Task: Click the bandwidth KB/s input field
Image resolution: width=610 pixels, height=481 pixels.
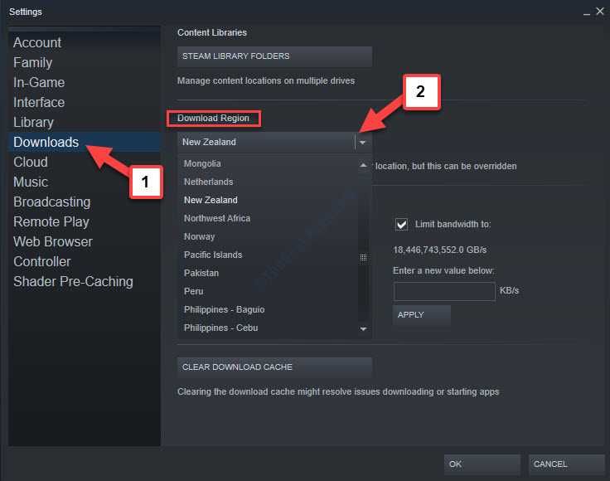Action: (x=444, y=291)
